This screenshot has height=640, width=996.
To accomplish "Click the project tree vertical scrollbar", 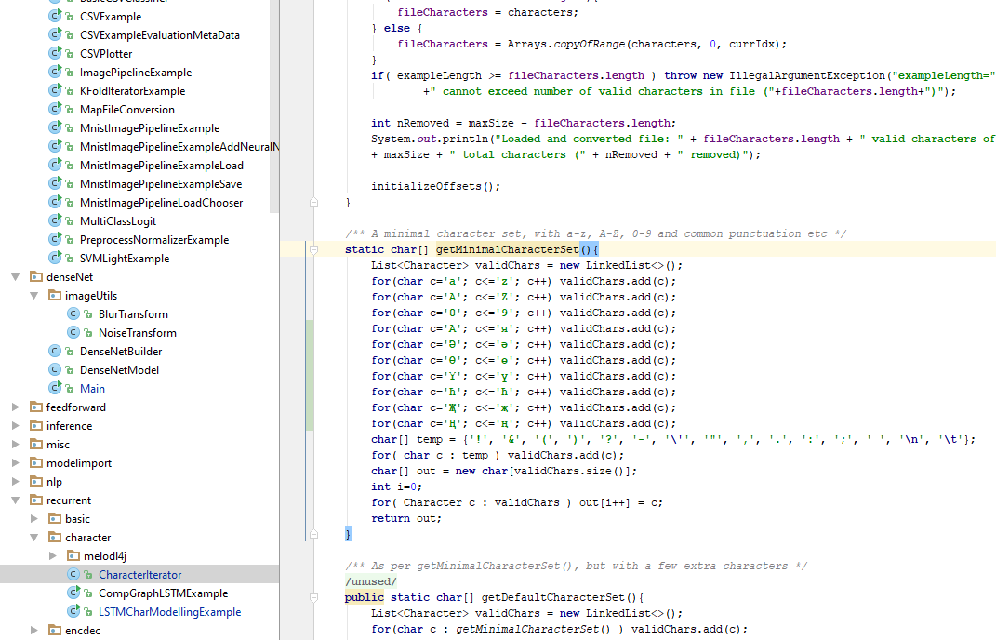I will tap(274, 106).
